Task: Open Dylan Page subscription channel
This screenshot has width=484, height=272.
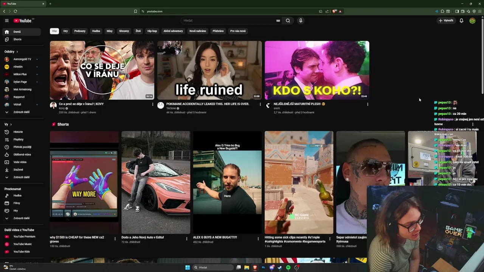Action: (x=22, y=82)
